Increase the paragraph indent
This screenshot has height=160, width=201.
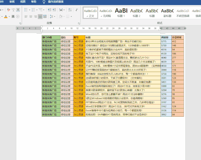click(x=54, y=10)
